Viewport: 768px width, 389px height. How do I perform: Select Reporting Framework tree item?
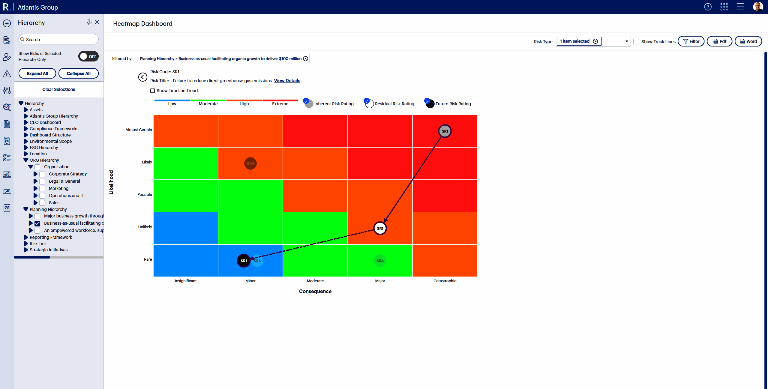pyautogui.click(x=51, y=237)
